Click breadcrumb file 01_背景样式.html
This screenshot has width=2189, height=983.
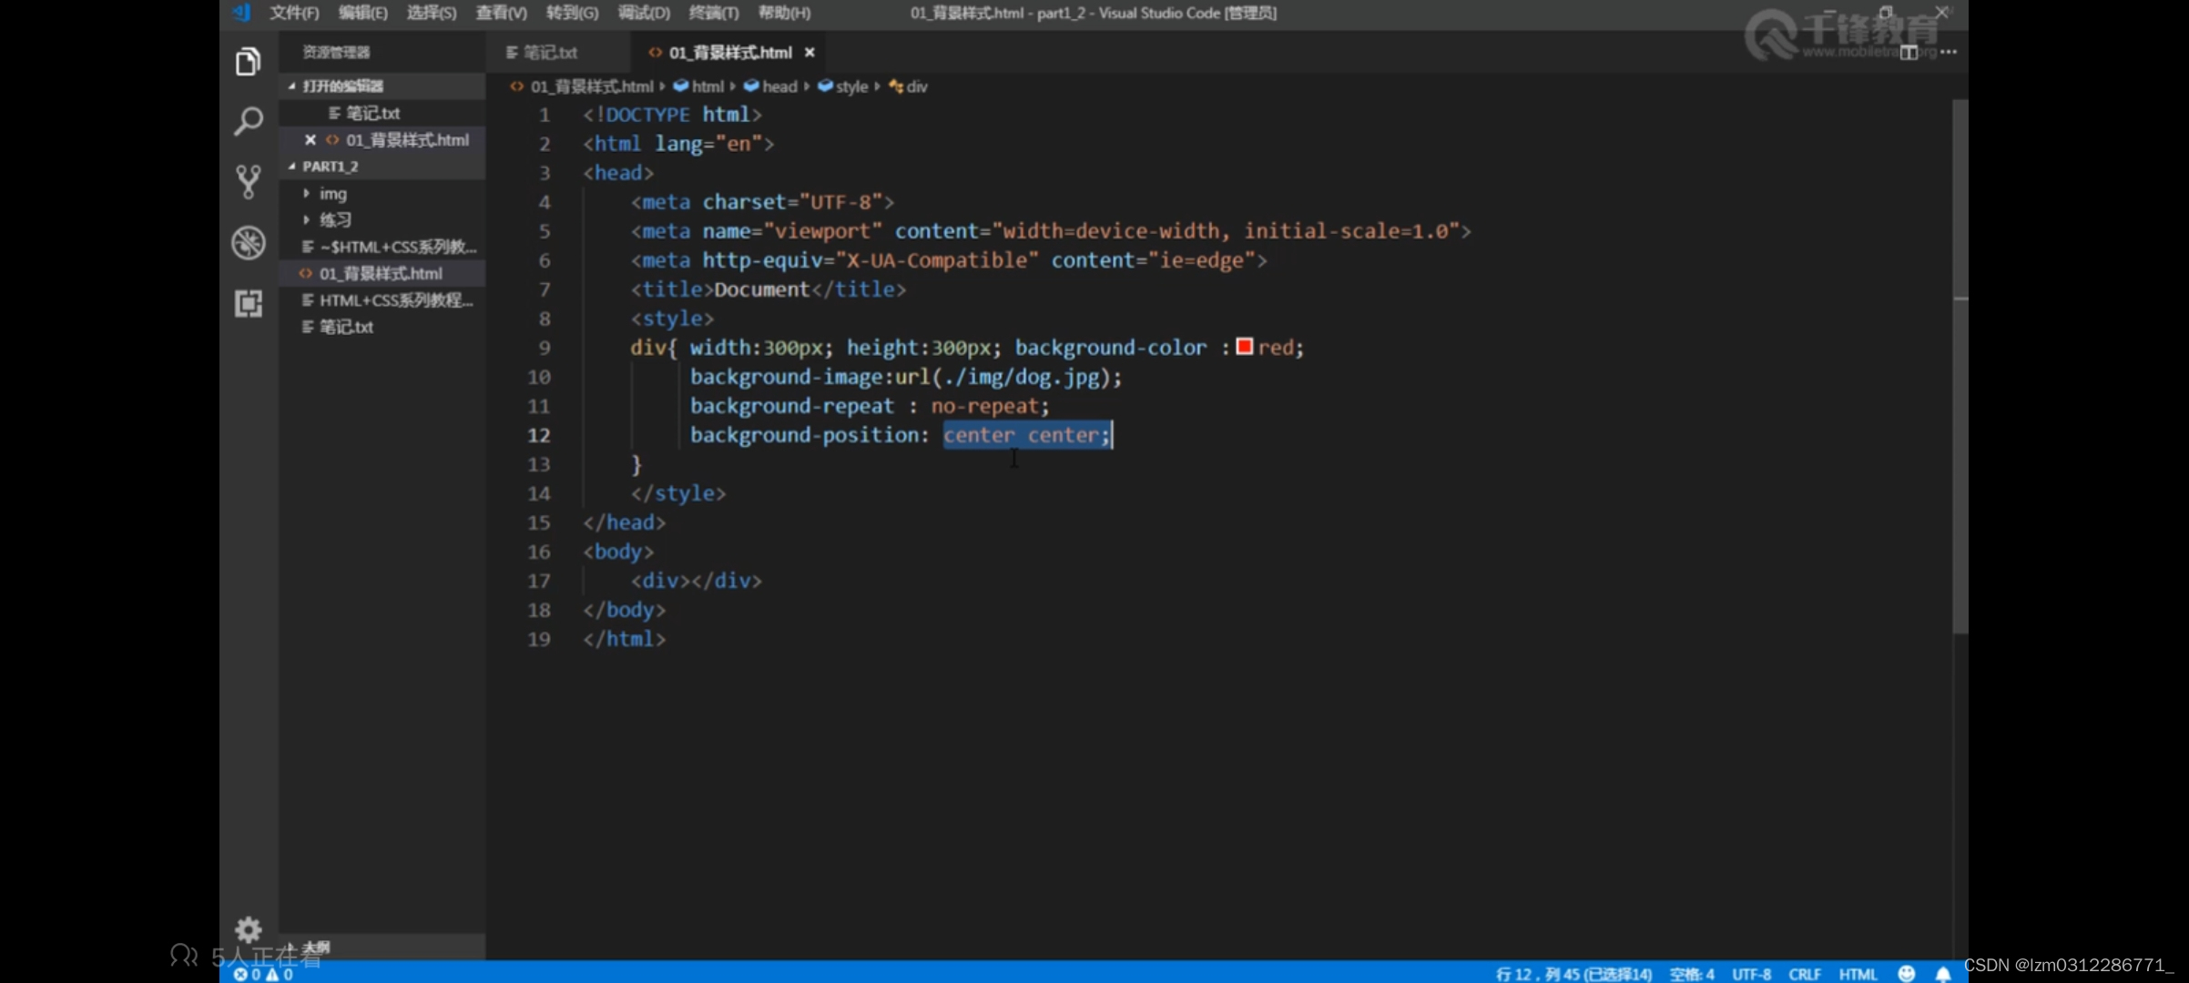point(583,86)
